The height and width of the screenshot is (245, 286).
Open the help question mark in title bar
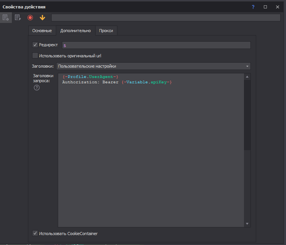253,7
